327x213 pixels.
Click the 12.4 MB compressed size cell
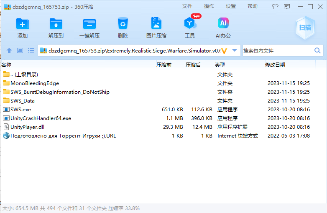202,127
